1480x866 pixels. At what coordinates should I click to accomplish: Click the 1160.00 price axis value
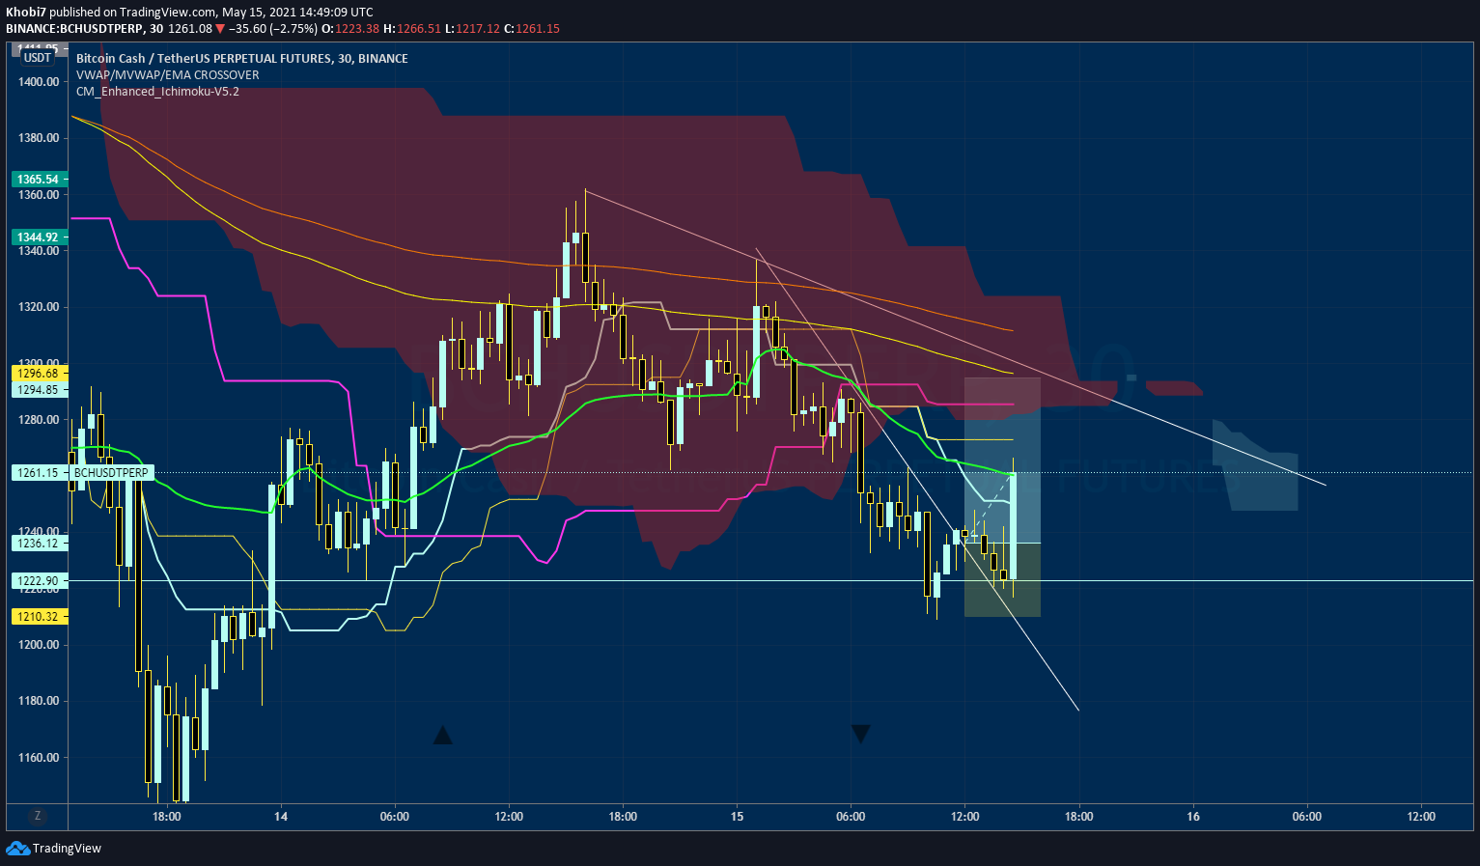pos(39,758)
